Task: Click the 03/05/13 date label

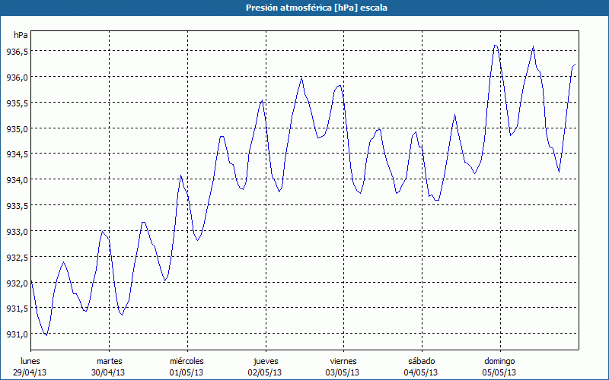Action: [x=343, y=372]
